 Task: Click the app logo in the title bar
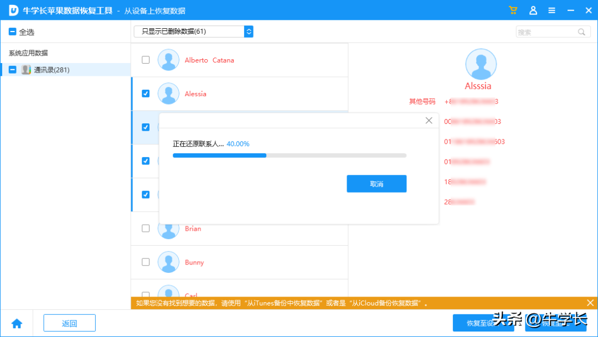click(x=13, y=10)
